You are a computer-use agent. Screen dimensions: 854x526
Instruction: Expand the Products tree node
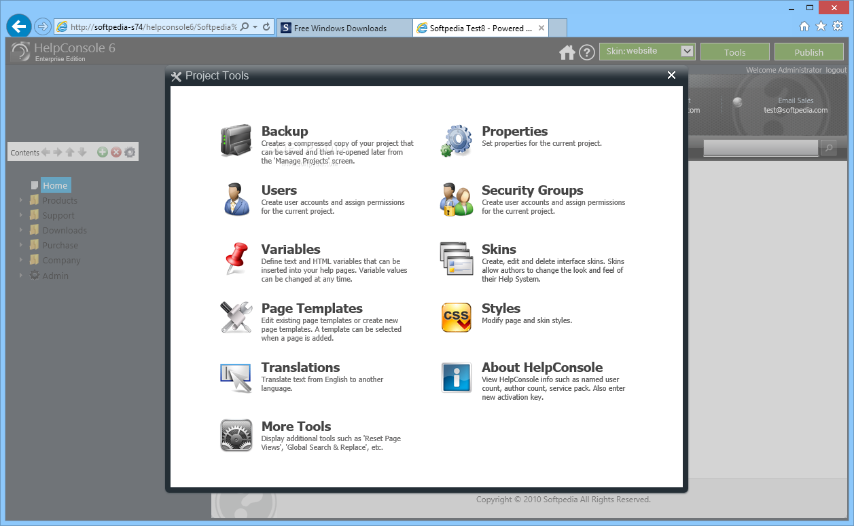click(21, 200)
